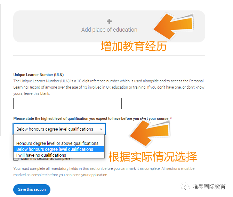Click the 唯寻国际教育 watermark text
Screen dimensions: 233x197
tap(209, 187)
